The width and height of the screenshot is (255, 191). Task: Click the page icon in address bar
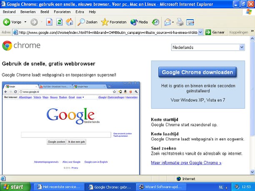pyautogui.click(x=15, y=33)
